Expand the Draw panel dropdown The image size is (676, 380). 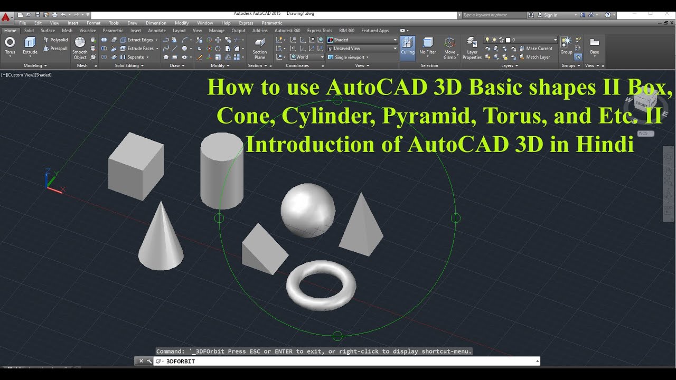[177, 66]
